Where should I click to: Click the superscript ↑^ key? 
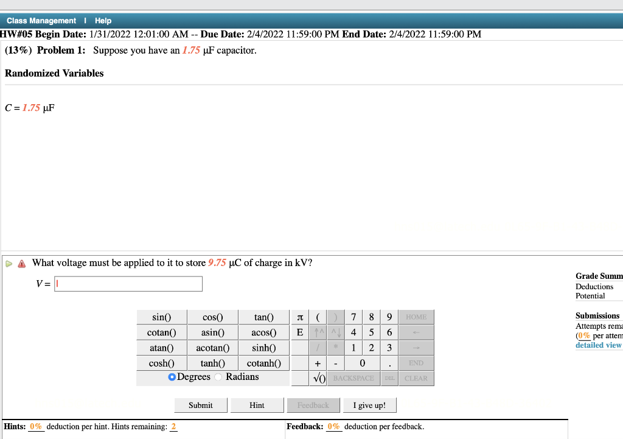[318, 332]
